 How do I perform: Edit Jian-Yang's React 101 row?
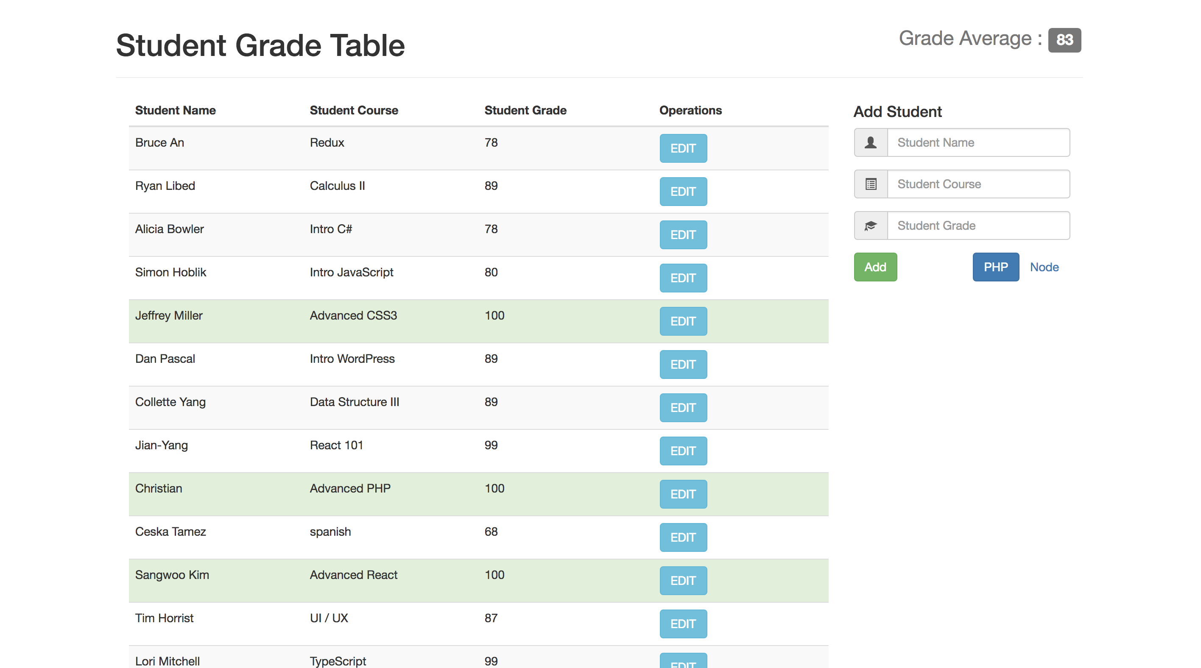coord(683,451)
